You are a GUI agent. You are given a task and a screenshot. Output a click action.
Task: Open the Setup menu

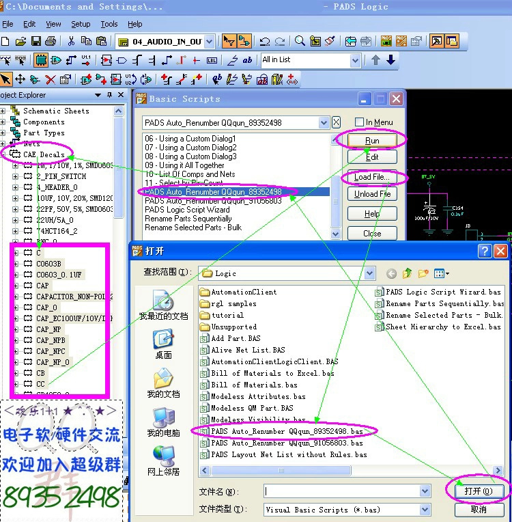coord(81,24)
